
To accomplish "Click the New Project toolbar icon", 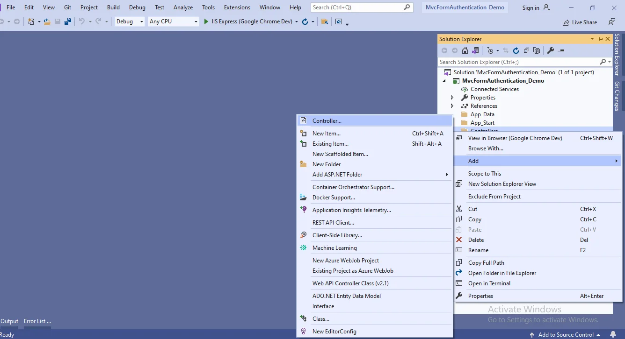I will 31,21.
